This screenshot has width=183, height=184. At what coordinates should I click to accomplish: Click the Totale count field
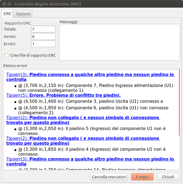tap(43, 29)
